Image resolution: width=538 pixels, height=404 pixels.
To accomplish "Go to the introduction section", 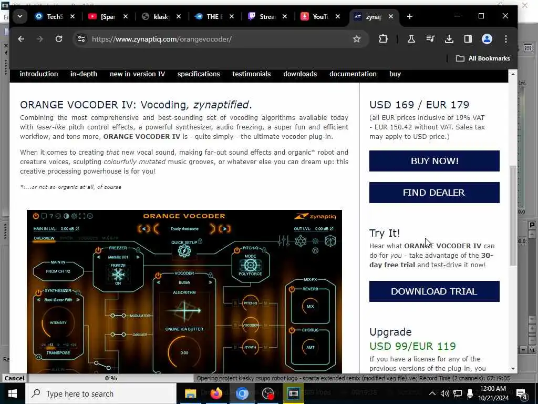I will [x=39, y=74].
